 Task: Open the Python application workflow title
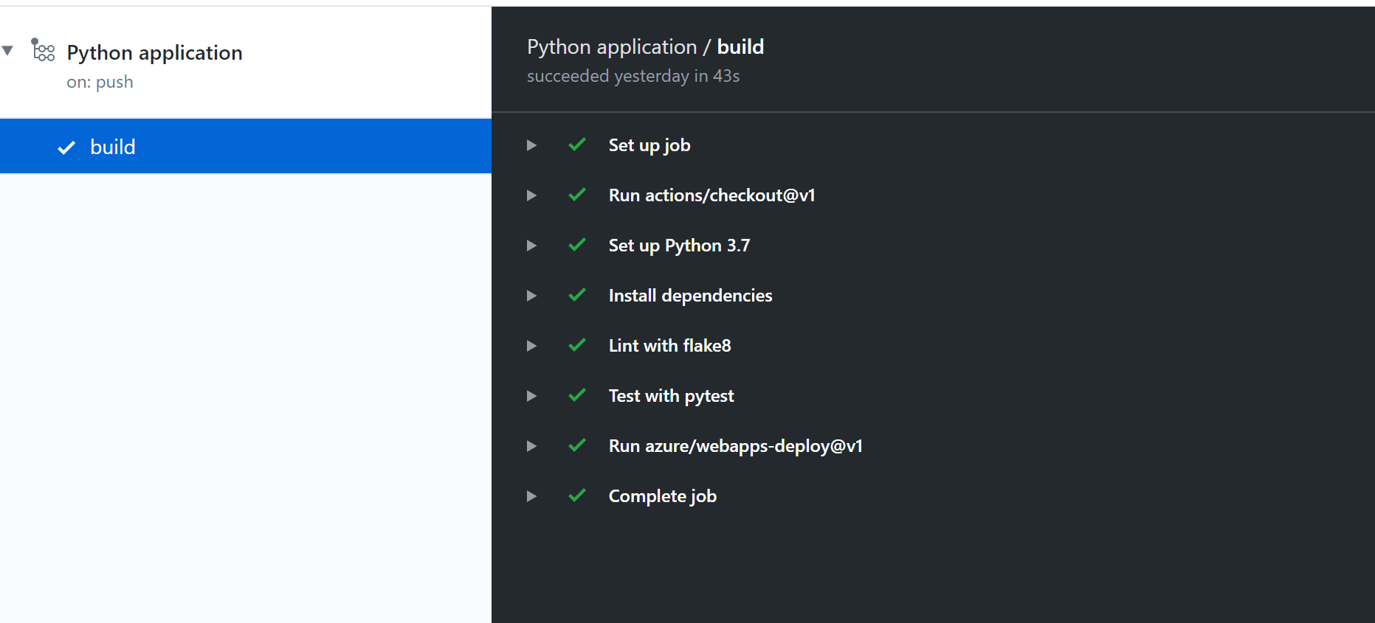154,53
